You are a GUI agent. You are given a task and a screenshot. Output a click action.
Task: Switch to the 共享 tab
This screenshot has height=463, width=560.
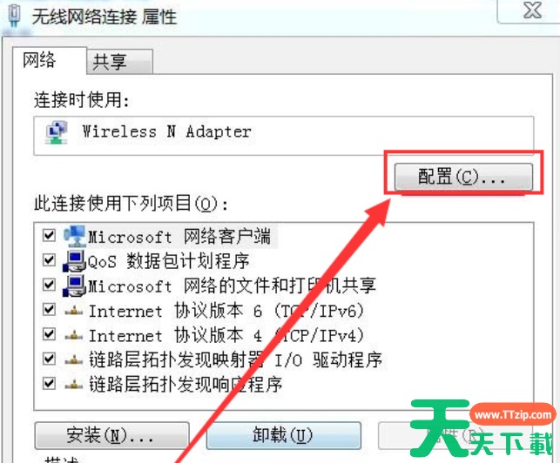[x=119, y=62]
